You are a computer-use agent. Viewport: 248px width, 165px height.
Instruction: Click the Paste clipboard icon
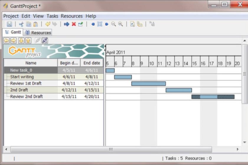tap(36, 24)
